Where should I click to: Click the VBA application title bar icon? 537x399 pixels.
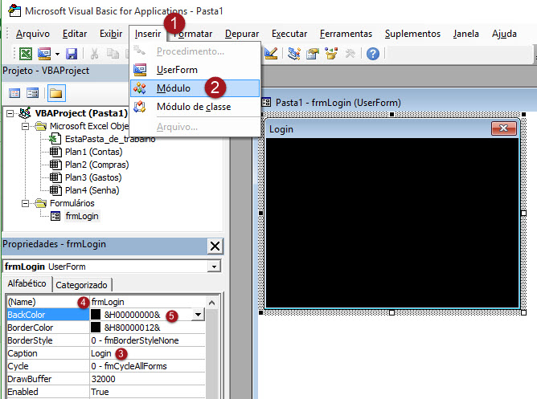(14, 10)
